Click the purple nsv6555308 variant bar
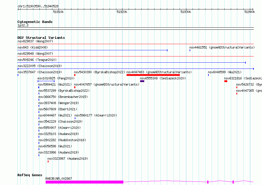The width and height of the screenshot is (262, 185). [x=142, y=81]
